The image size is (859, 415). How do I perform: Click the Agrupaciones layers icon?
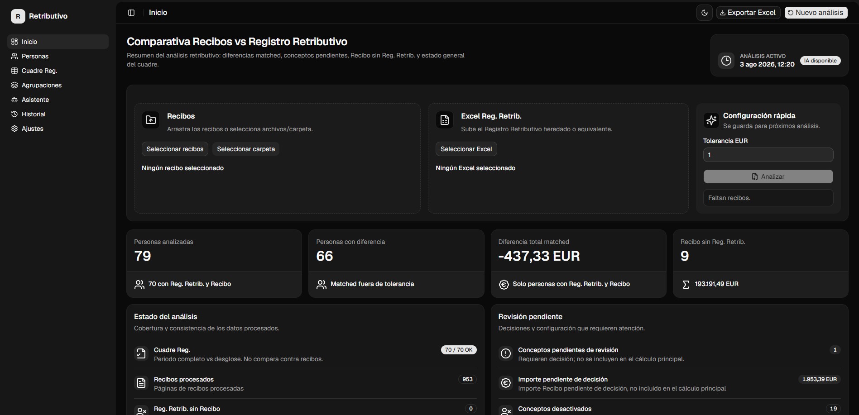point(14,85)
